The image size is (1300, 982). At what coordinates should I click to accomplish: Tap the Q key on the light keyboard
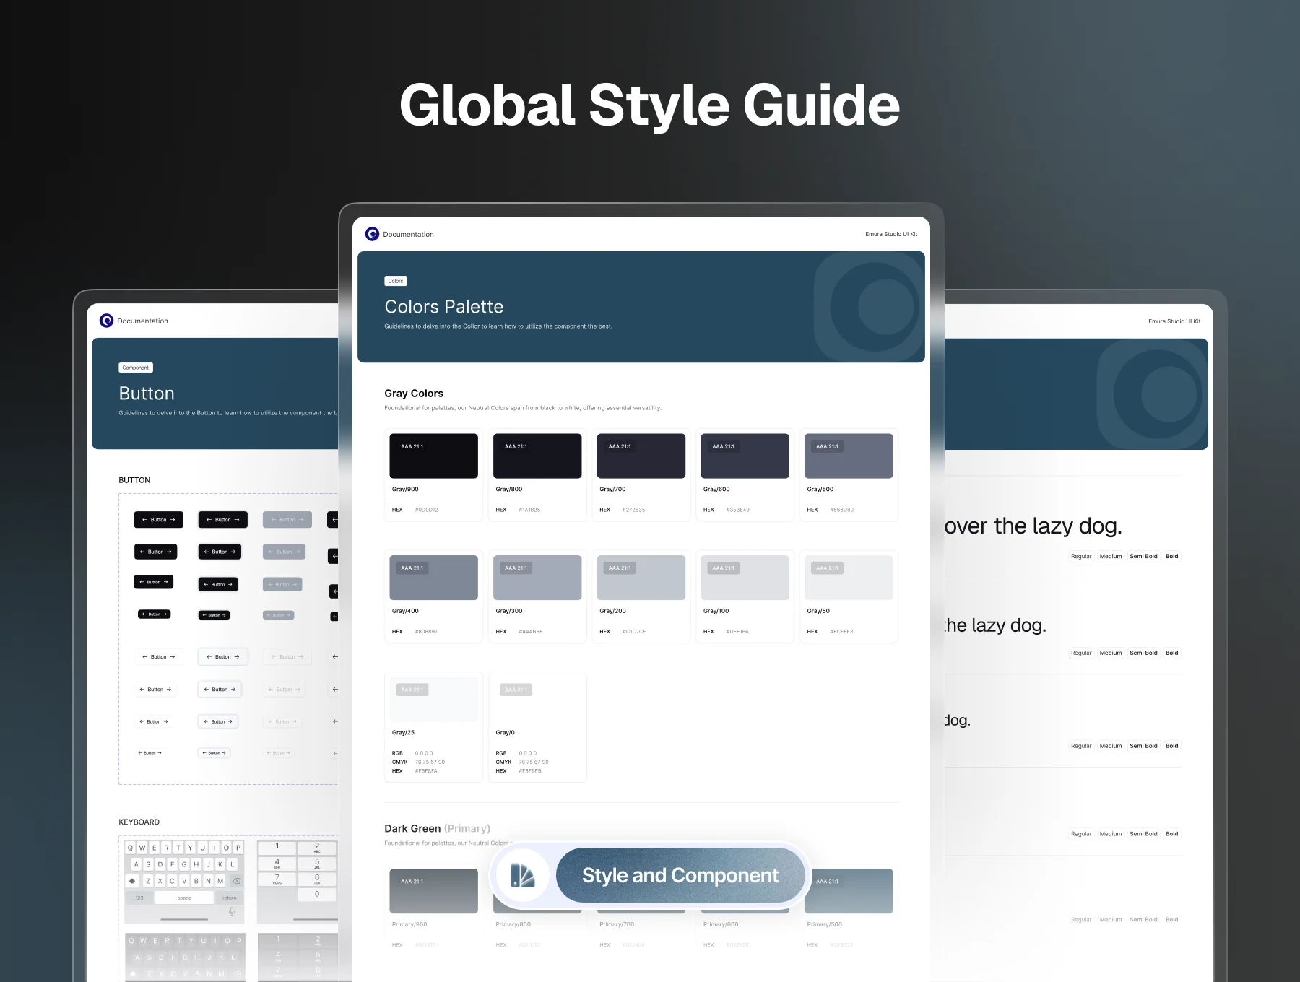click(131, 848)
